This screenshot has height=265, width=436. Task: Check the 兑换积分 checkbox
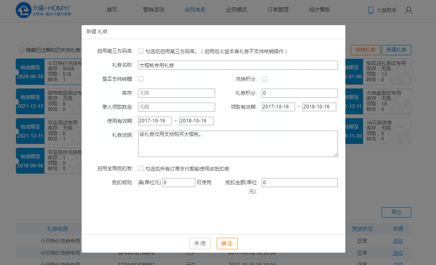(x=265, y=79)
